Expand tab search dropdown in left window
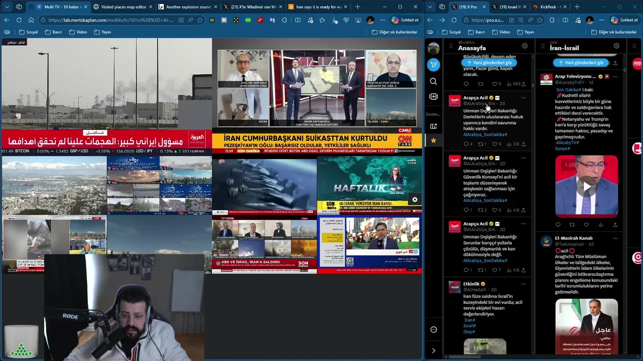The image size is (643, 361). click(7, 7)
